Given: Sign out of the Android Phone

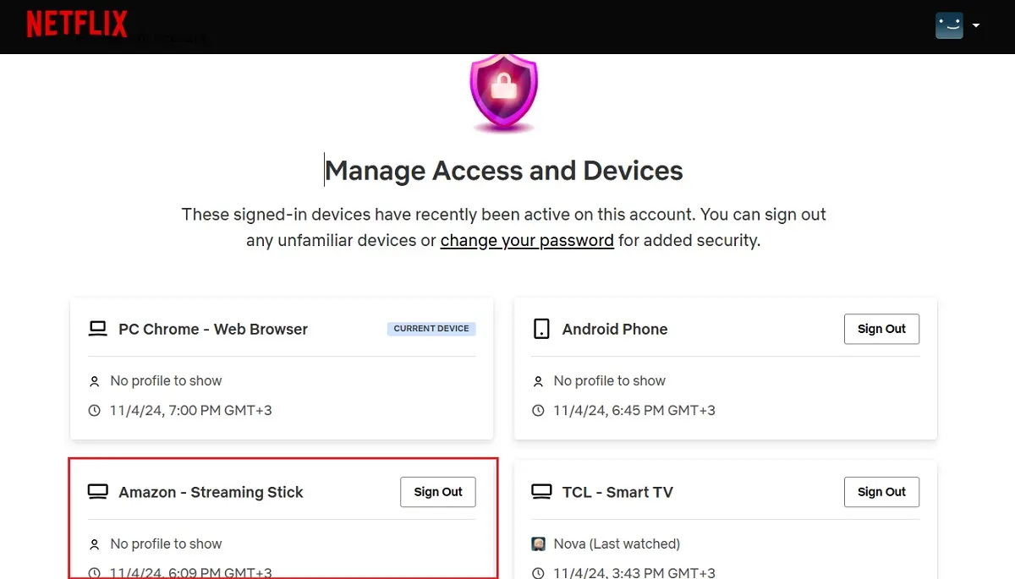Looking at the screenshot, I should [881, 329].
